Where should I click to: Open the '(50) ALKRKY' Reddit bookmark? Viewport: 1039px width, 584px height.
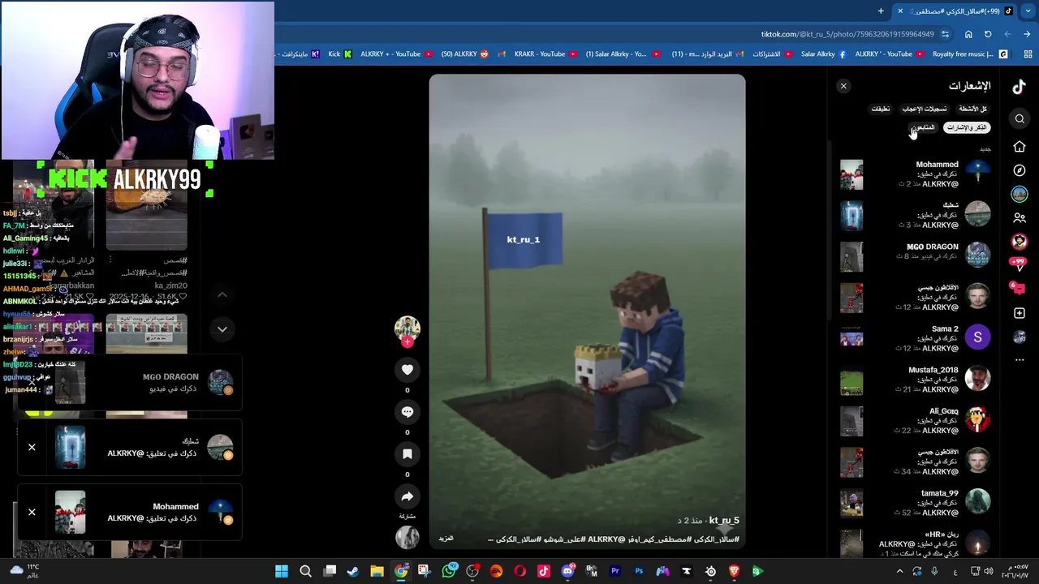(465, 54)
